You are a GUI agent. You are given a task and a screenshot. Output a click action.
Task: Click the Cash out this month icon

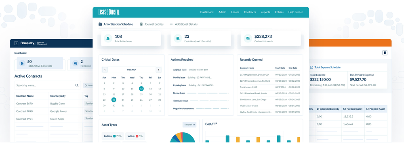[248, 38]
